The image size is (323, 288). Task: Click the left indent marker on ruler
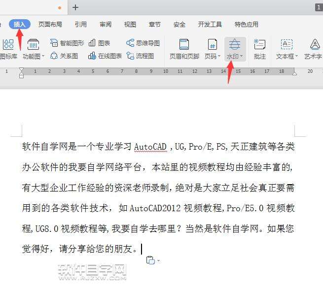click(21, 76)
